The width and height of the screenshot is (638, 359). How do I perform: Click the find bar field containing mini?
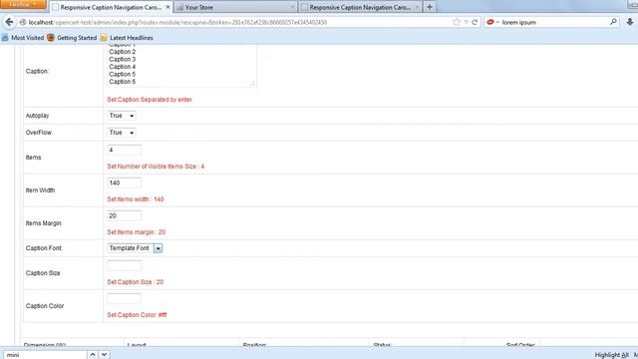[45, 355]
